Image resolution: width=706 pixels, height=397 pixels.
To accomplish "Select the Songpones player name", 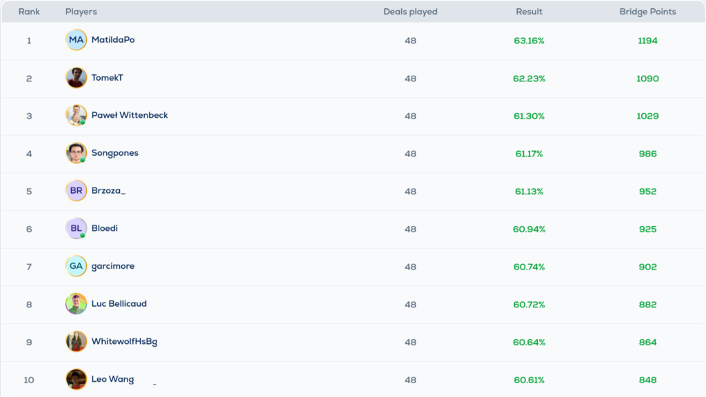I will click(x=115, y=153).
